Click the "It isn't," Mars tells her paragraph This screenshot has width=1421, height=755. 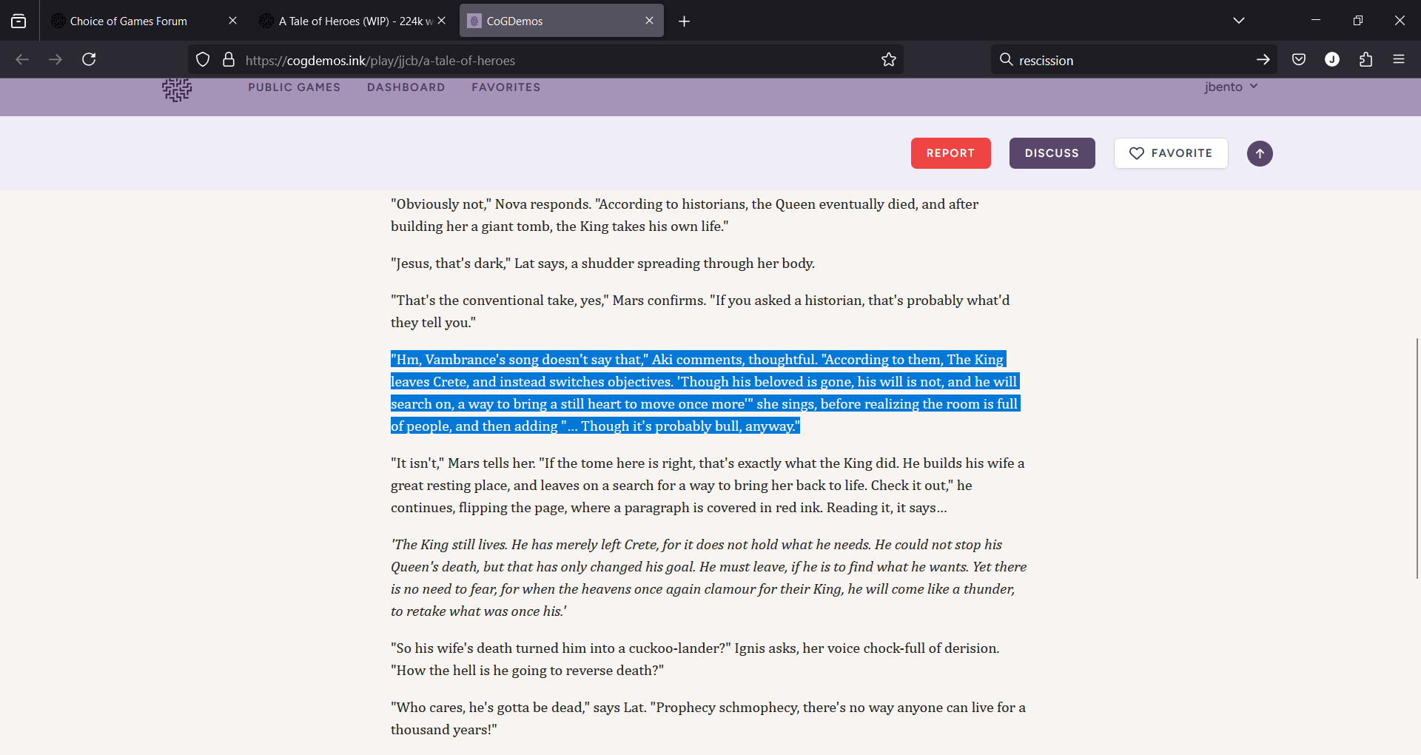(708, 486)
